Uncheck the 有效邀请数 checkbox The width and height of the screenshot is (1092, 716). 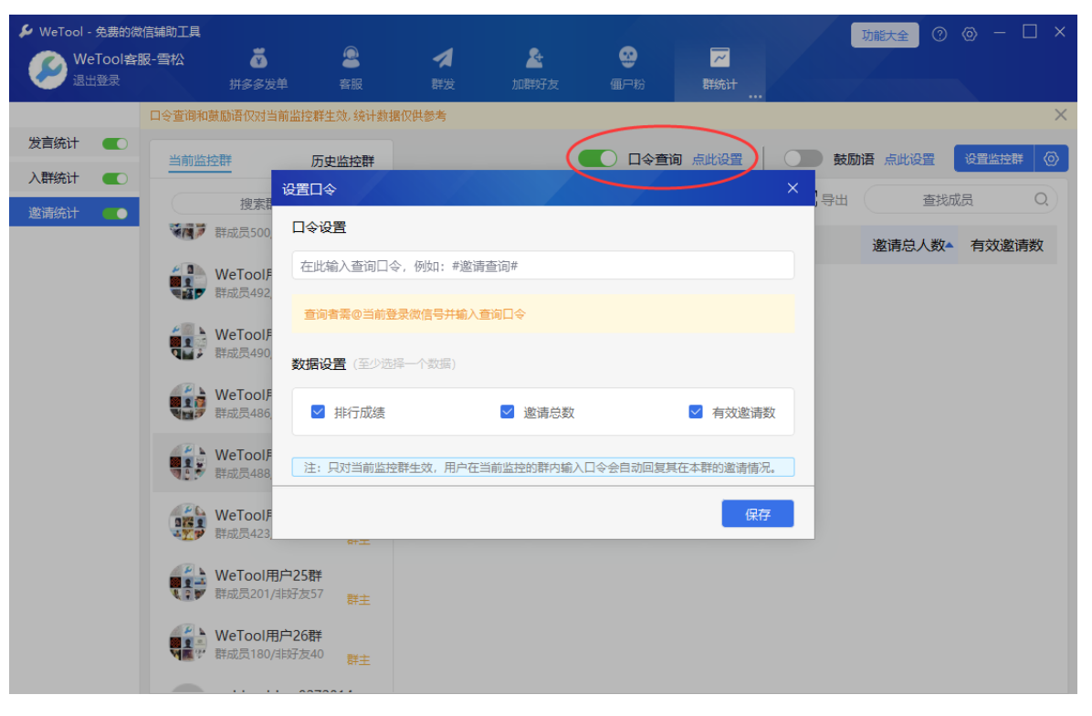click(695, 412)
